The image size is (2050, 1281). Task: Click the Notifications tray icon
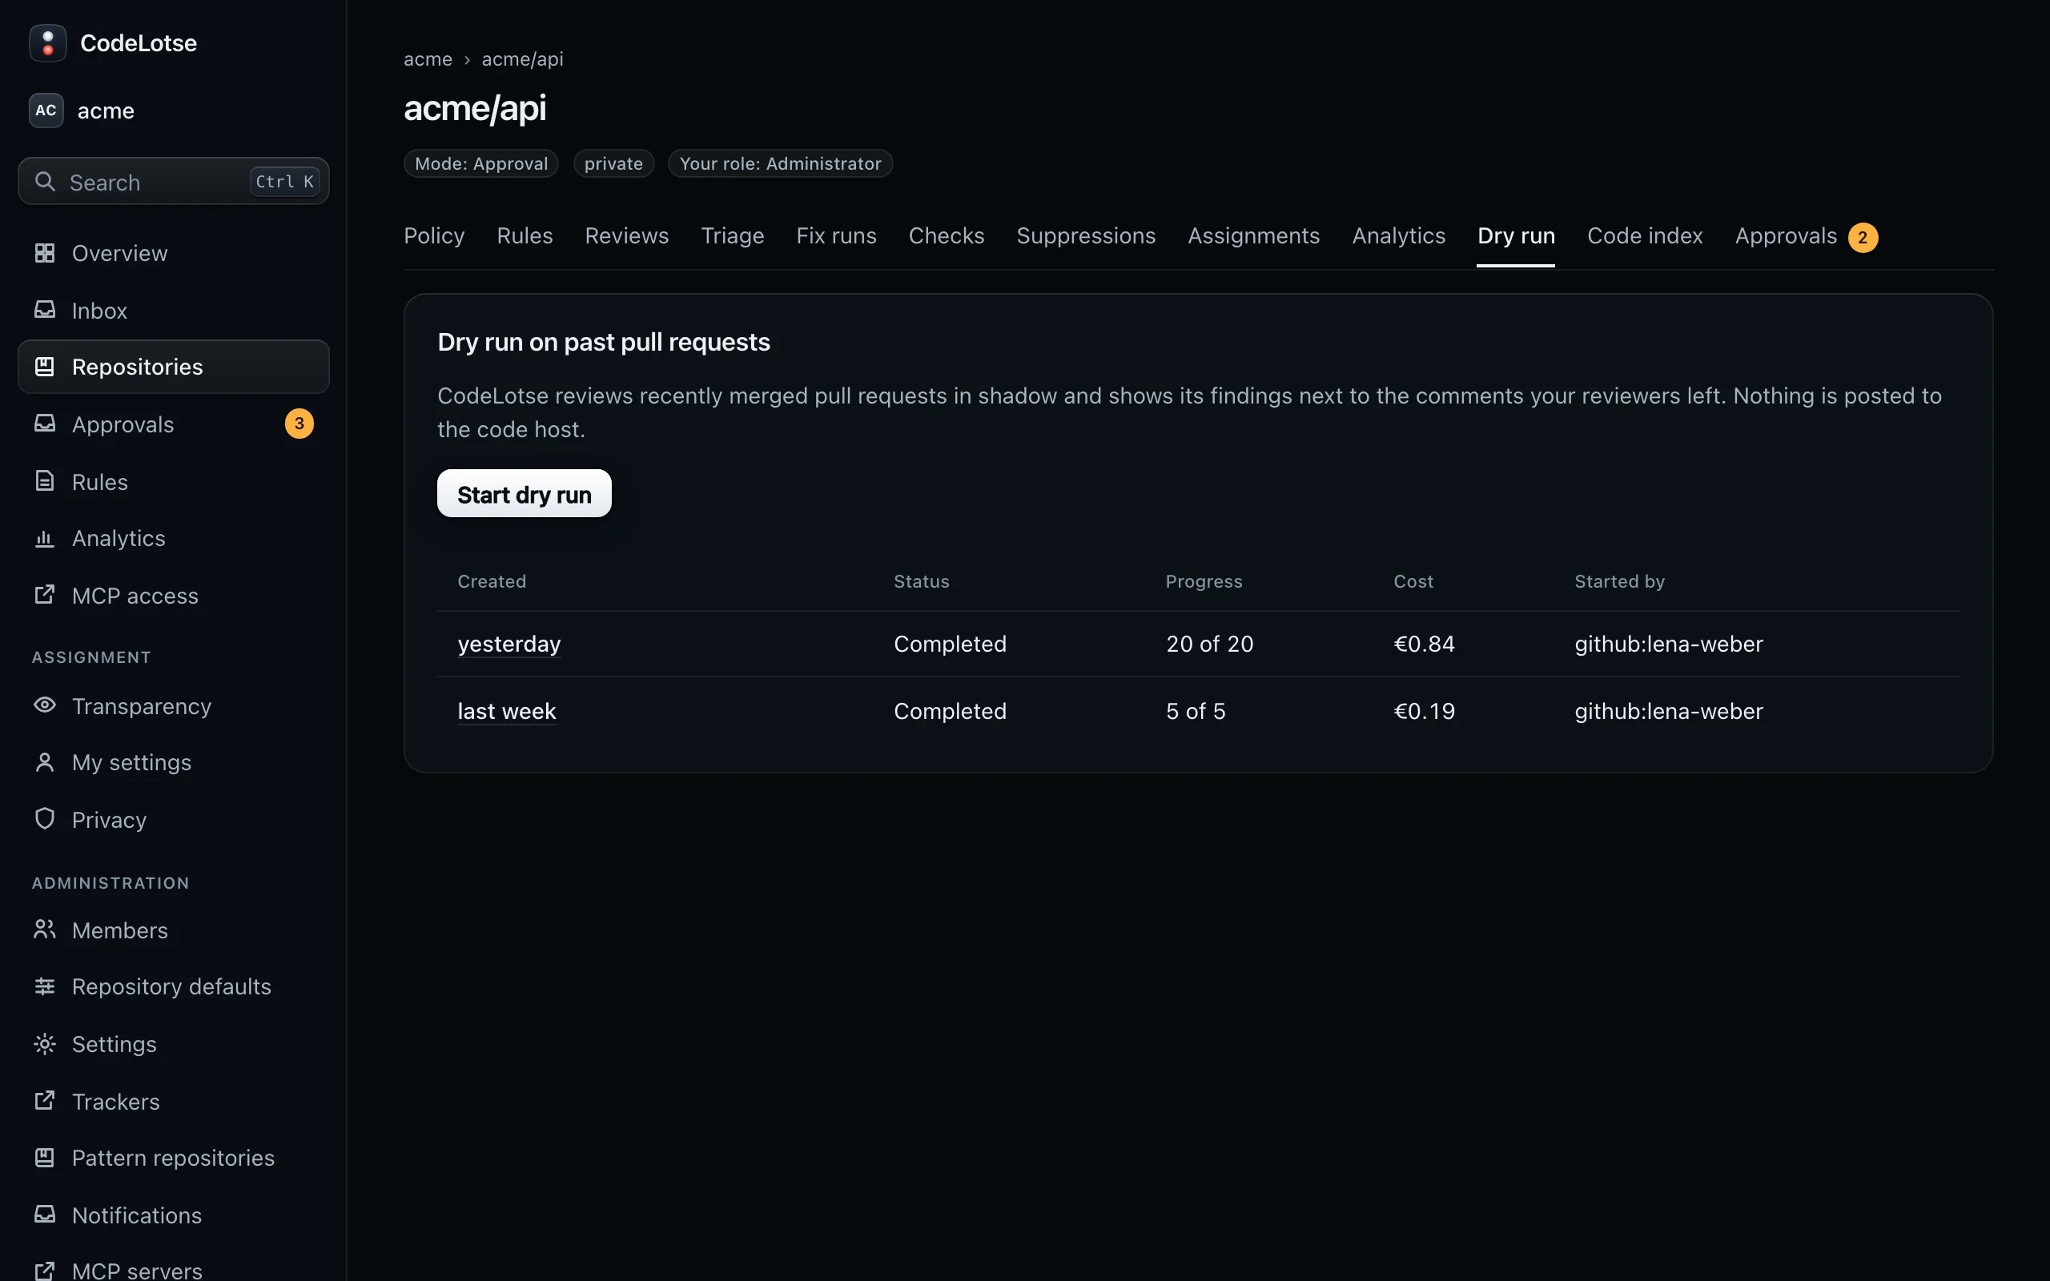pyautogui.click(x=45, y=1214)
